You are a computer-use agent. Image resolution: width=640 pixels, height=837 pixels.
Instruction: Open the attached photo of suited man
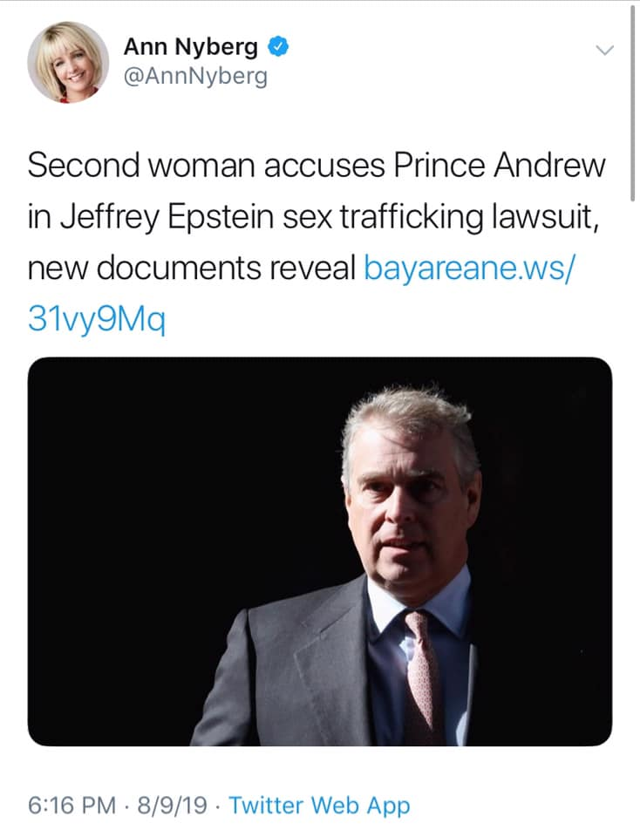[320, 551]
